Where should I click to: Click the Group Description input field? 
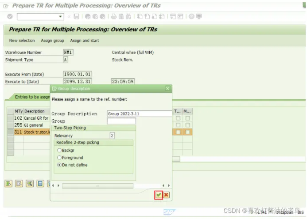point(140,114)
